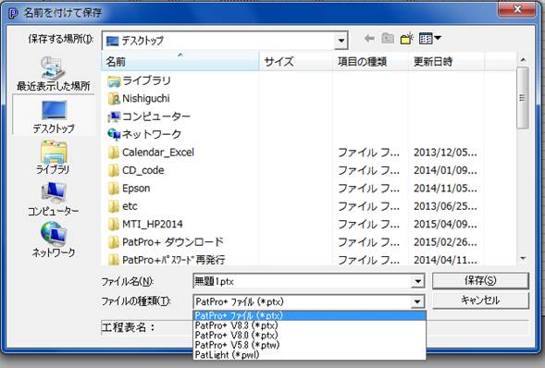Sort by 更新日時 column header

[446, 61]
